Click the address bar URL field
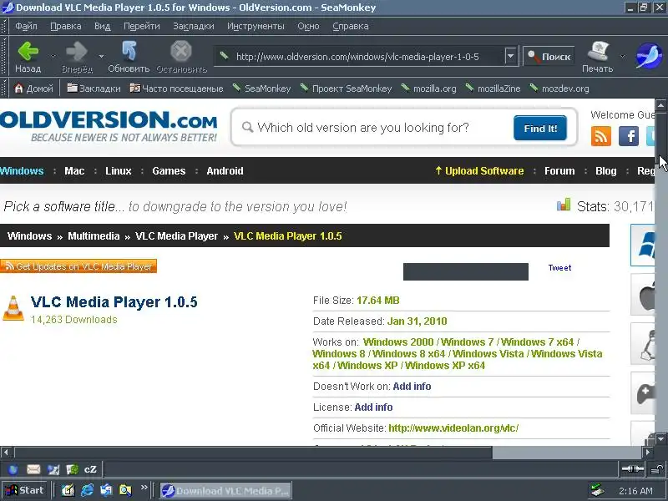This screenshot has width=668, height=501. pyautogui.click(x=360, y=56)
